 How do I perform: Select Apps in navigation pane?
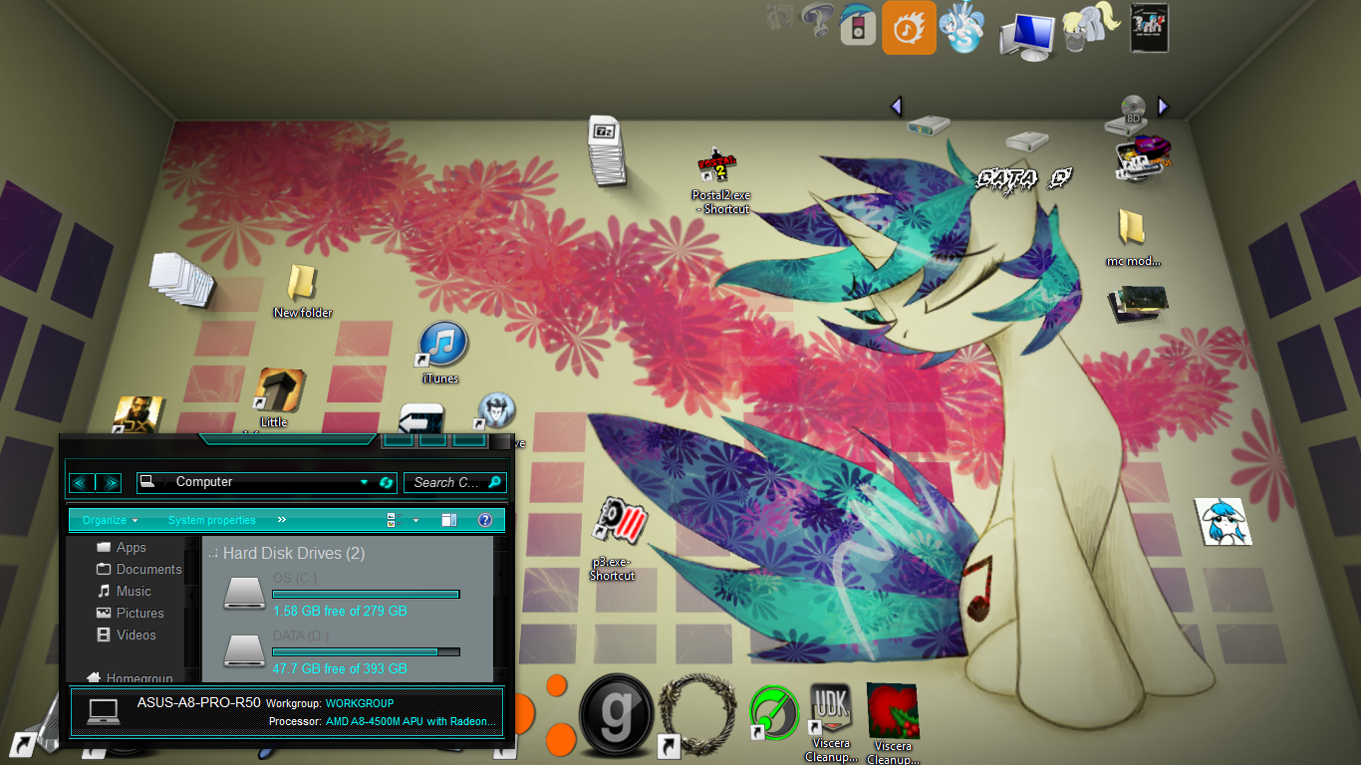pyautogui.click(x=121, y=547)
